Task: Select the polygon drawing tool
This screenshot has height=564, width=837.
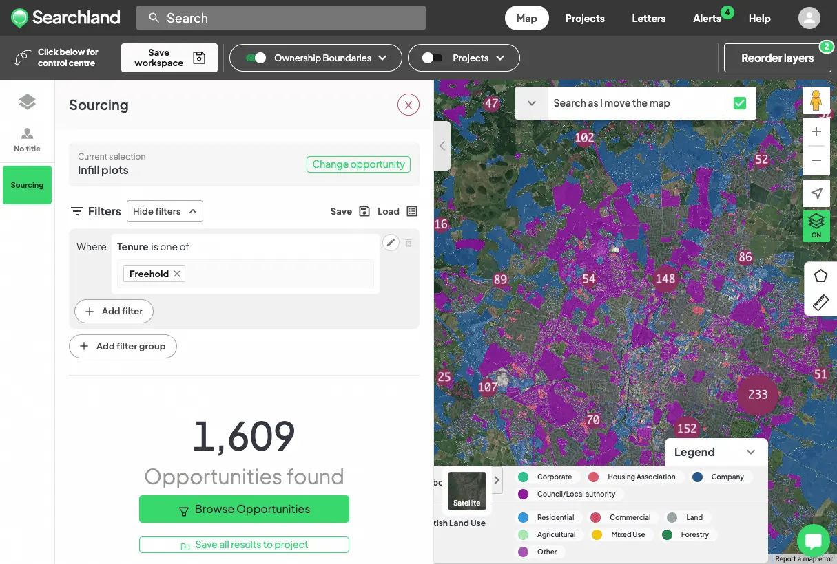Action: coord(820,275)
